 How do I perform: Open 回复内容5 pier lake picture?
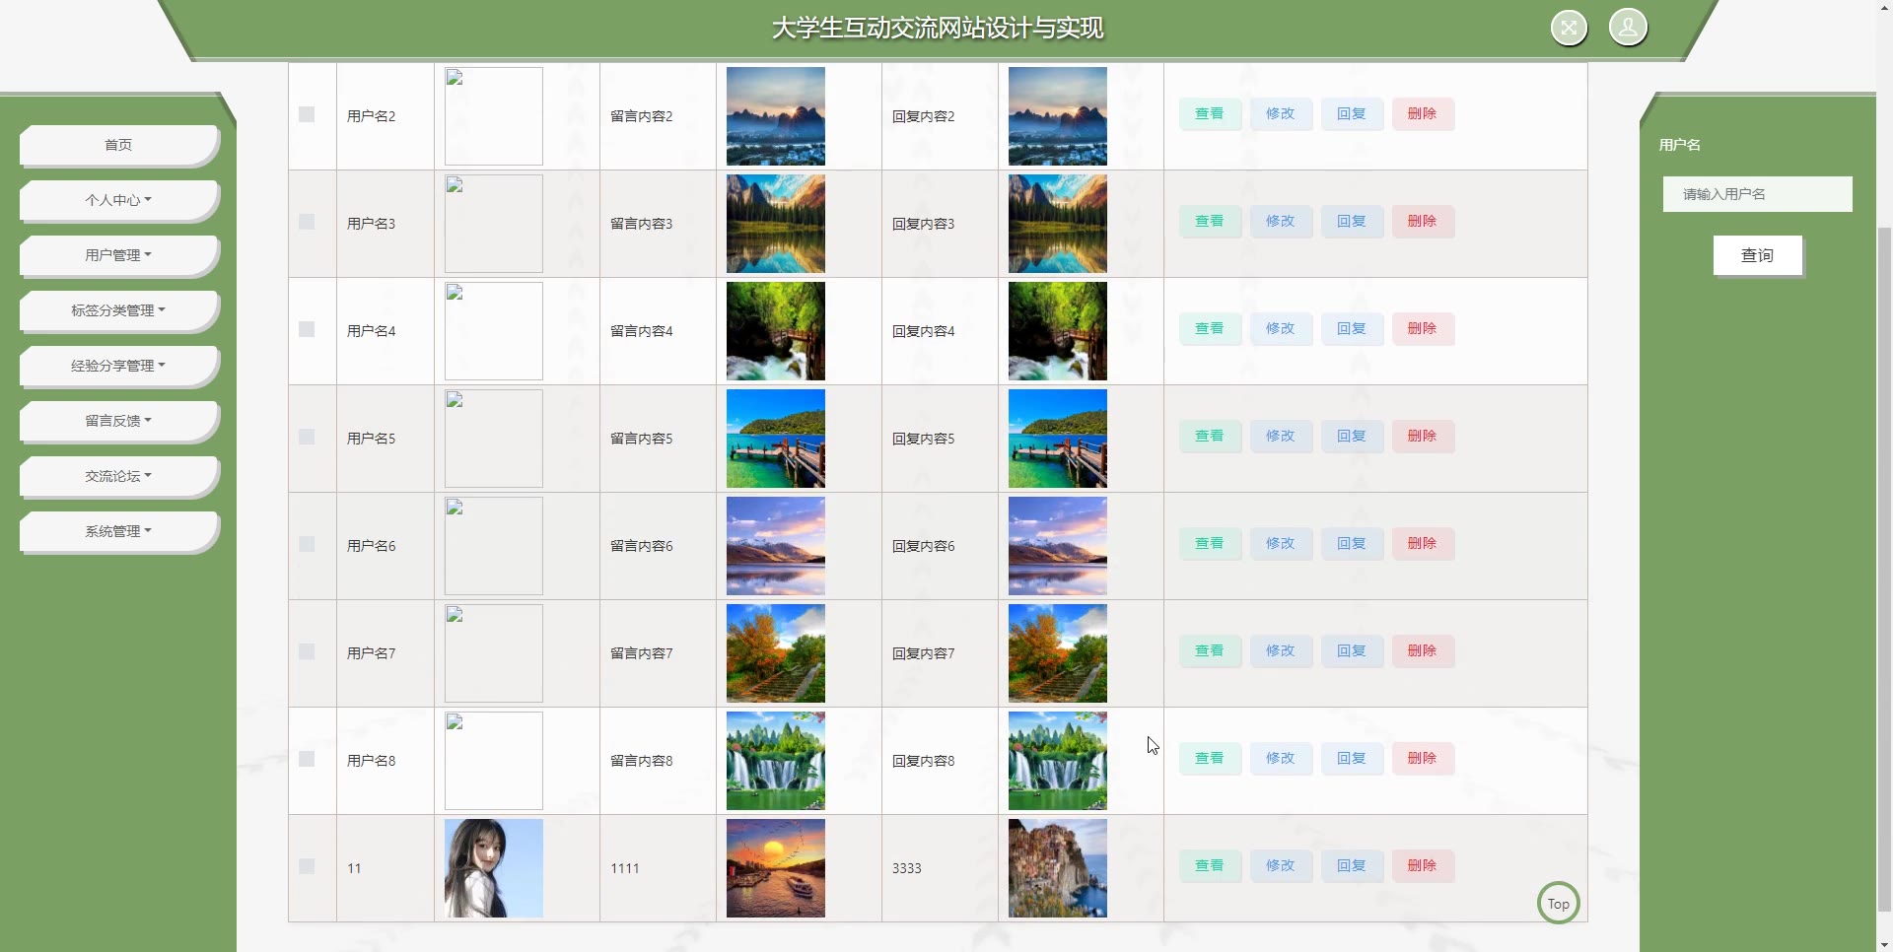pyautogui.click(x=1058, y=439)
